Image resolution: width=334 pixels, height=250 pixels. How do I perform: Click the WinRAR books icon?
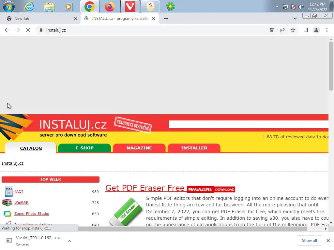pyautogui.click(x=7, y=202)
